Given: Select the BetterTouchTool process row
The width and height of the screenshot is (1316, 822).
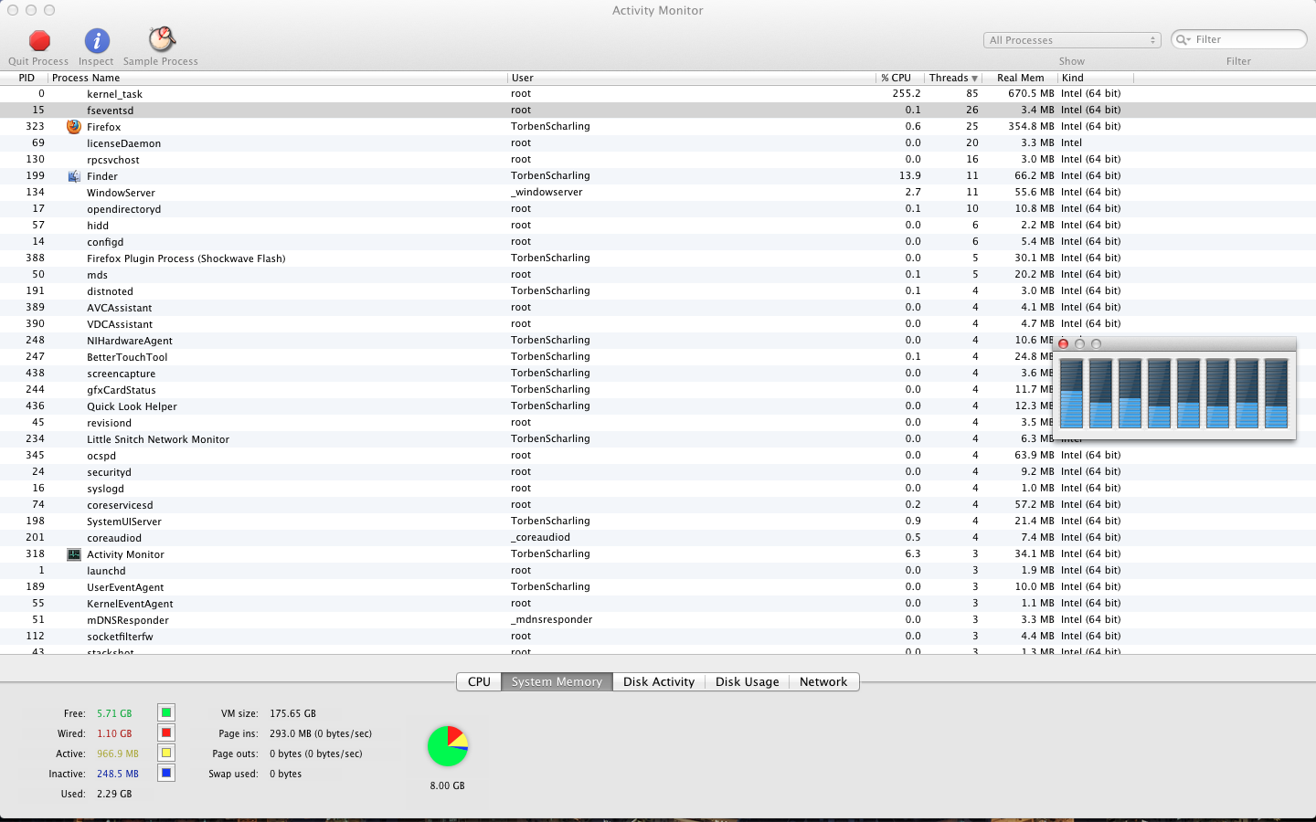Looking at the screenshot, I should 658,356.
